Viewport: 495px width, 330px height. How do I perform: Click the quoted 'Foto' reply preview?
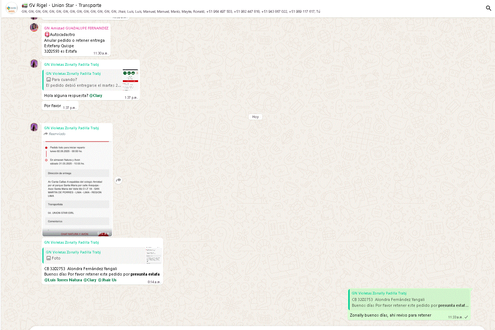pos(102,255)
